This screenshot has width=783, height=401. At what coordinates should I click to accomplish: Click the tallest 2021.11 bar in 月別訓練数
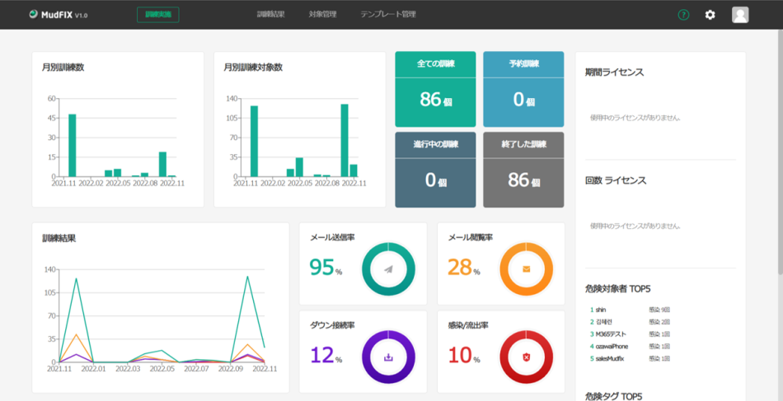pyautogui.click(x=73, y=145)
